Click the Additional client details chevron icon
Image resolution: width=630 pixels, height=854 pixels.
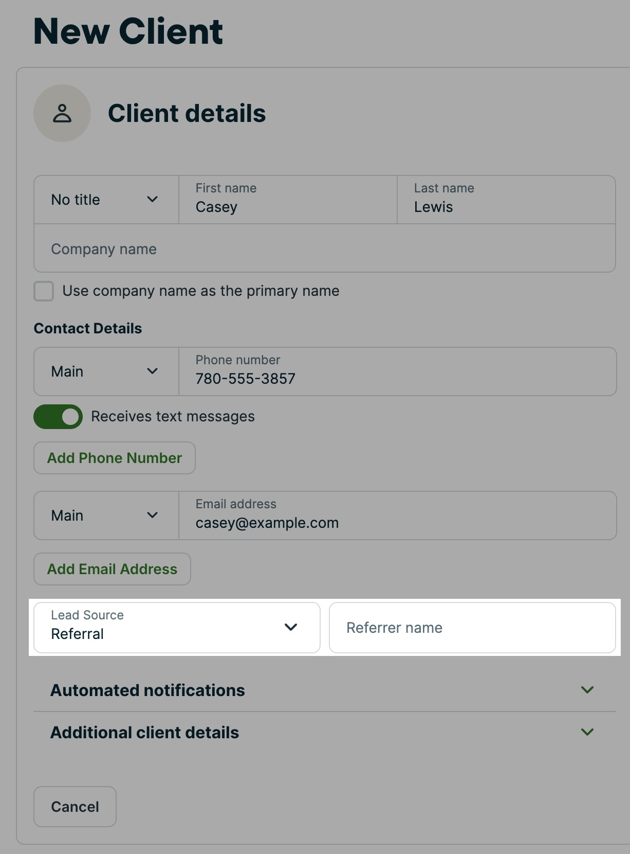587,732
